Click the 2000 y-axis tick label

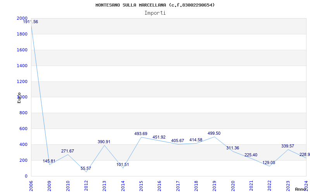coord(22,18)
